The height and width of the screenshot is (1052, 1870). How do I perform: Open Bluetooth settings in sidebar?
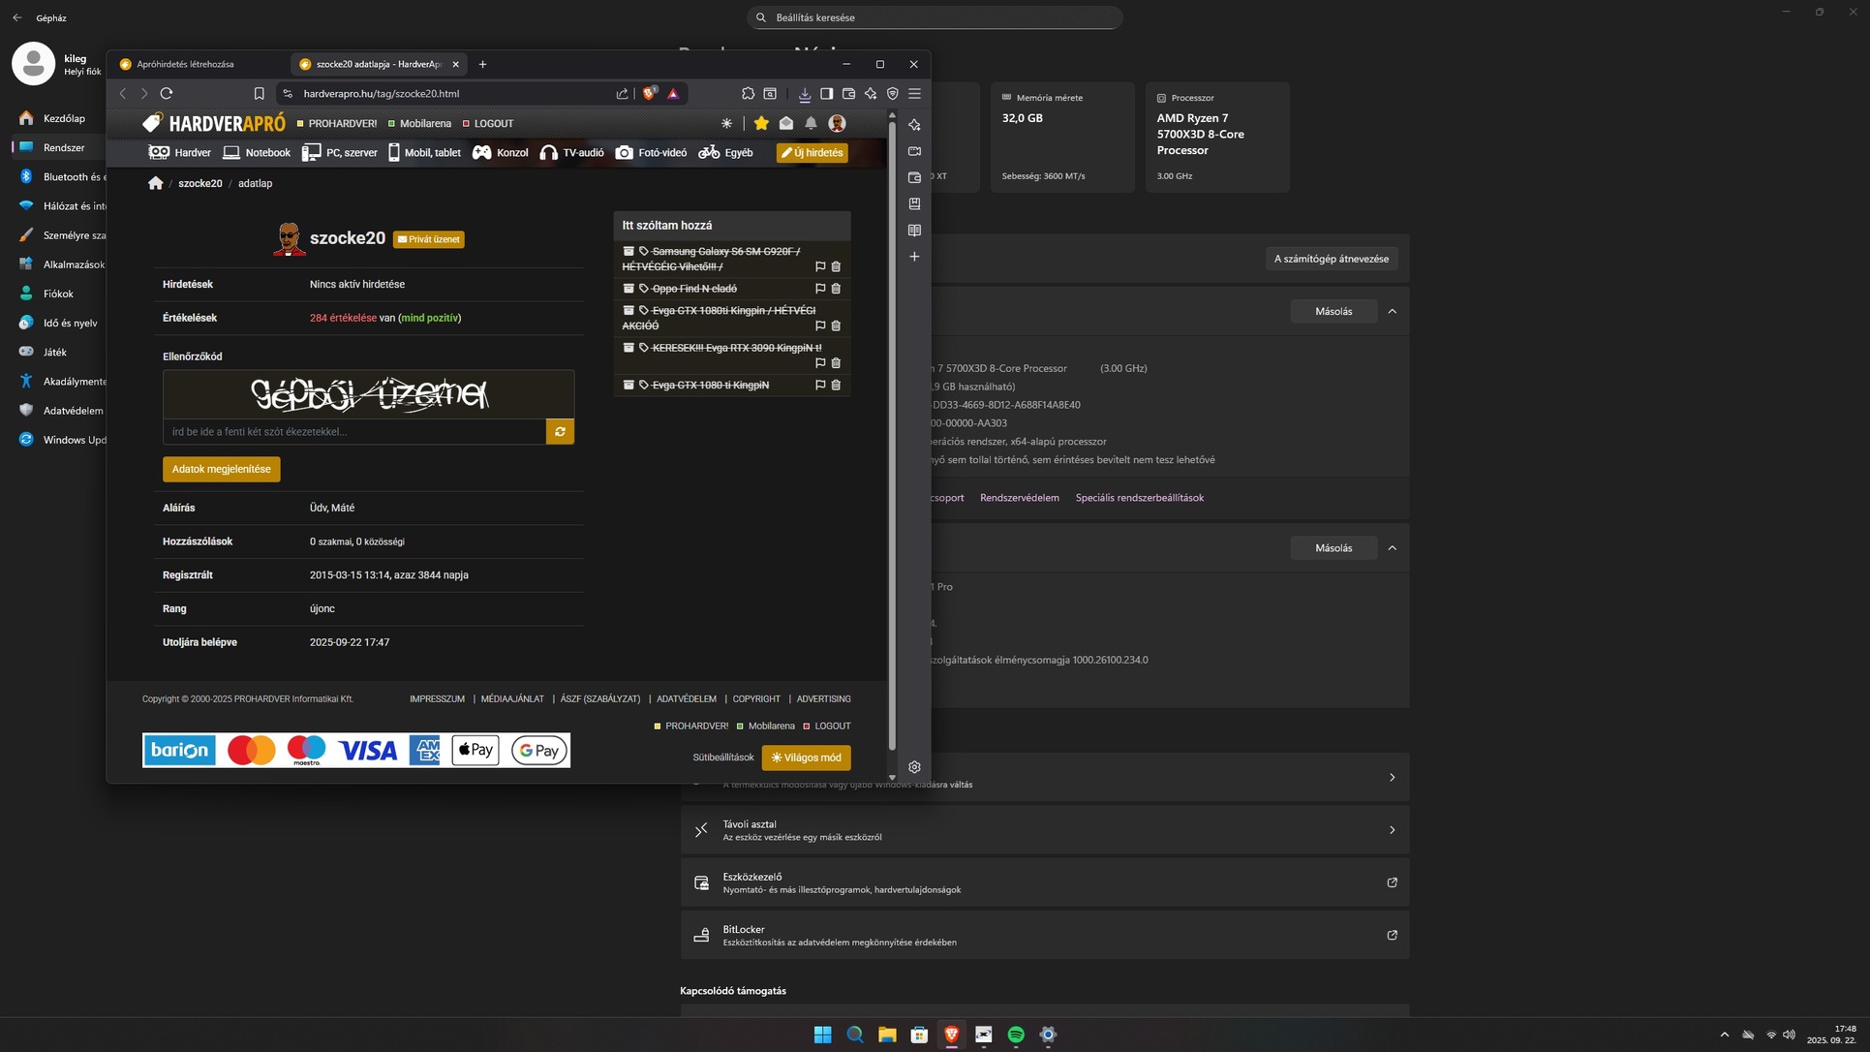point(64,177)
